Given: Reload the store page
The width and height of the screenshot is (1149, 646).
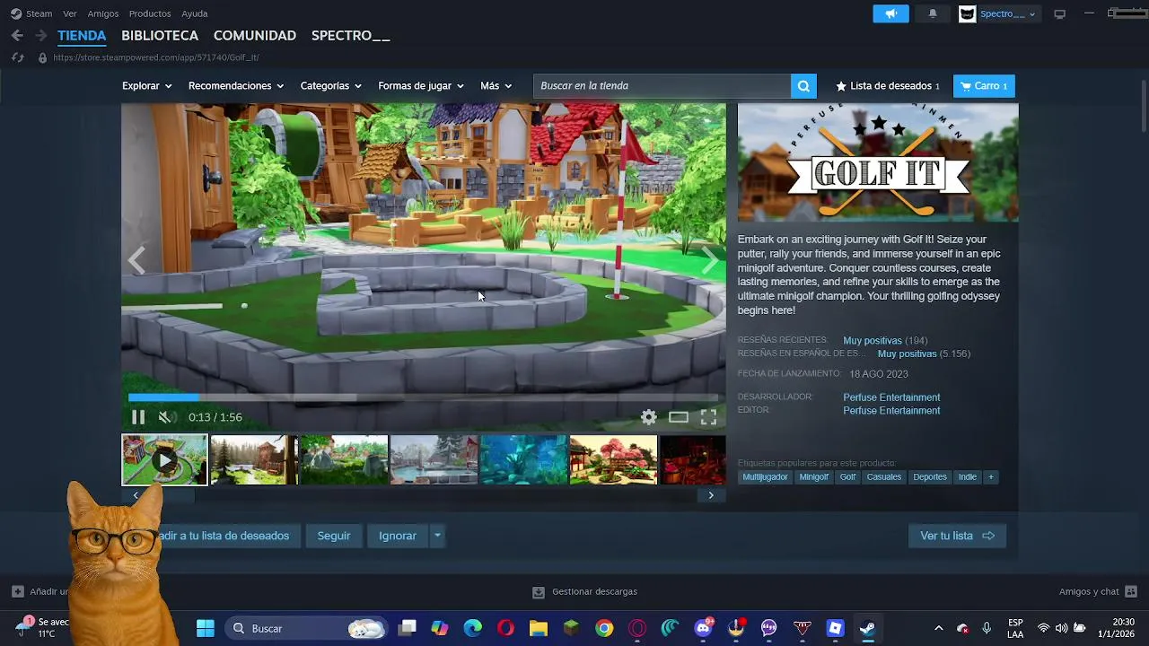Looking at the screenshot, I should click(x=17, y=57).
